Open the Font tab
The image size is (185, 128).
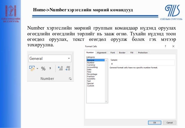click(x=113, y=53)
